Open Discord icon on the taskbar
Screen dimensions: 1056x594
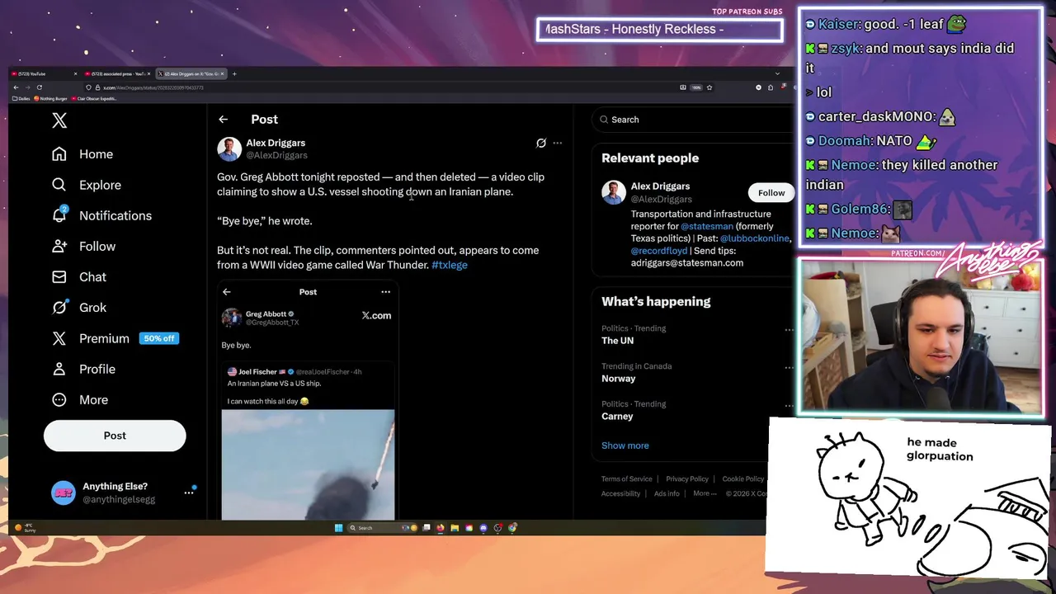(x=483, y=528)
